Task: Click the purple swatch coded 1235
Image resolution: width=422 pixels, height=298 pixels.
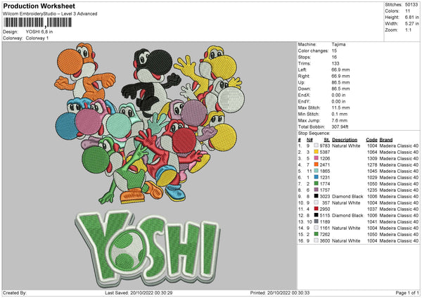Action: click(316, 190)
